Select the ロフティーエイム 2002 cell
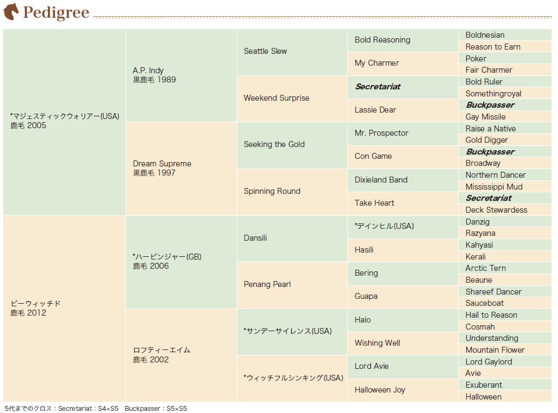Image resolution: width=558 pixels, height=413 pixels. click(181, 355)
